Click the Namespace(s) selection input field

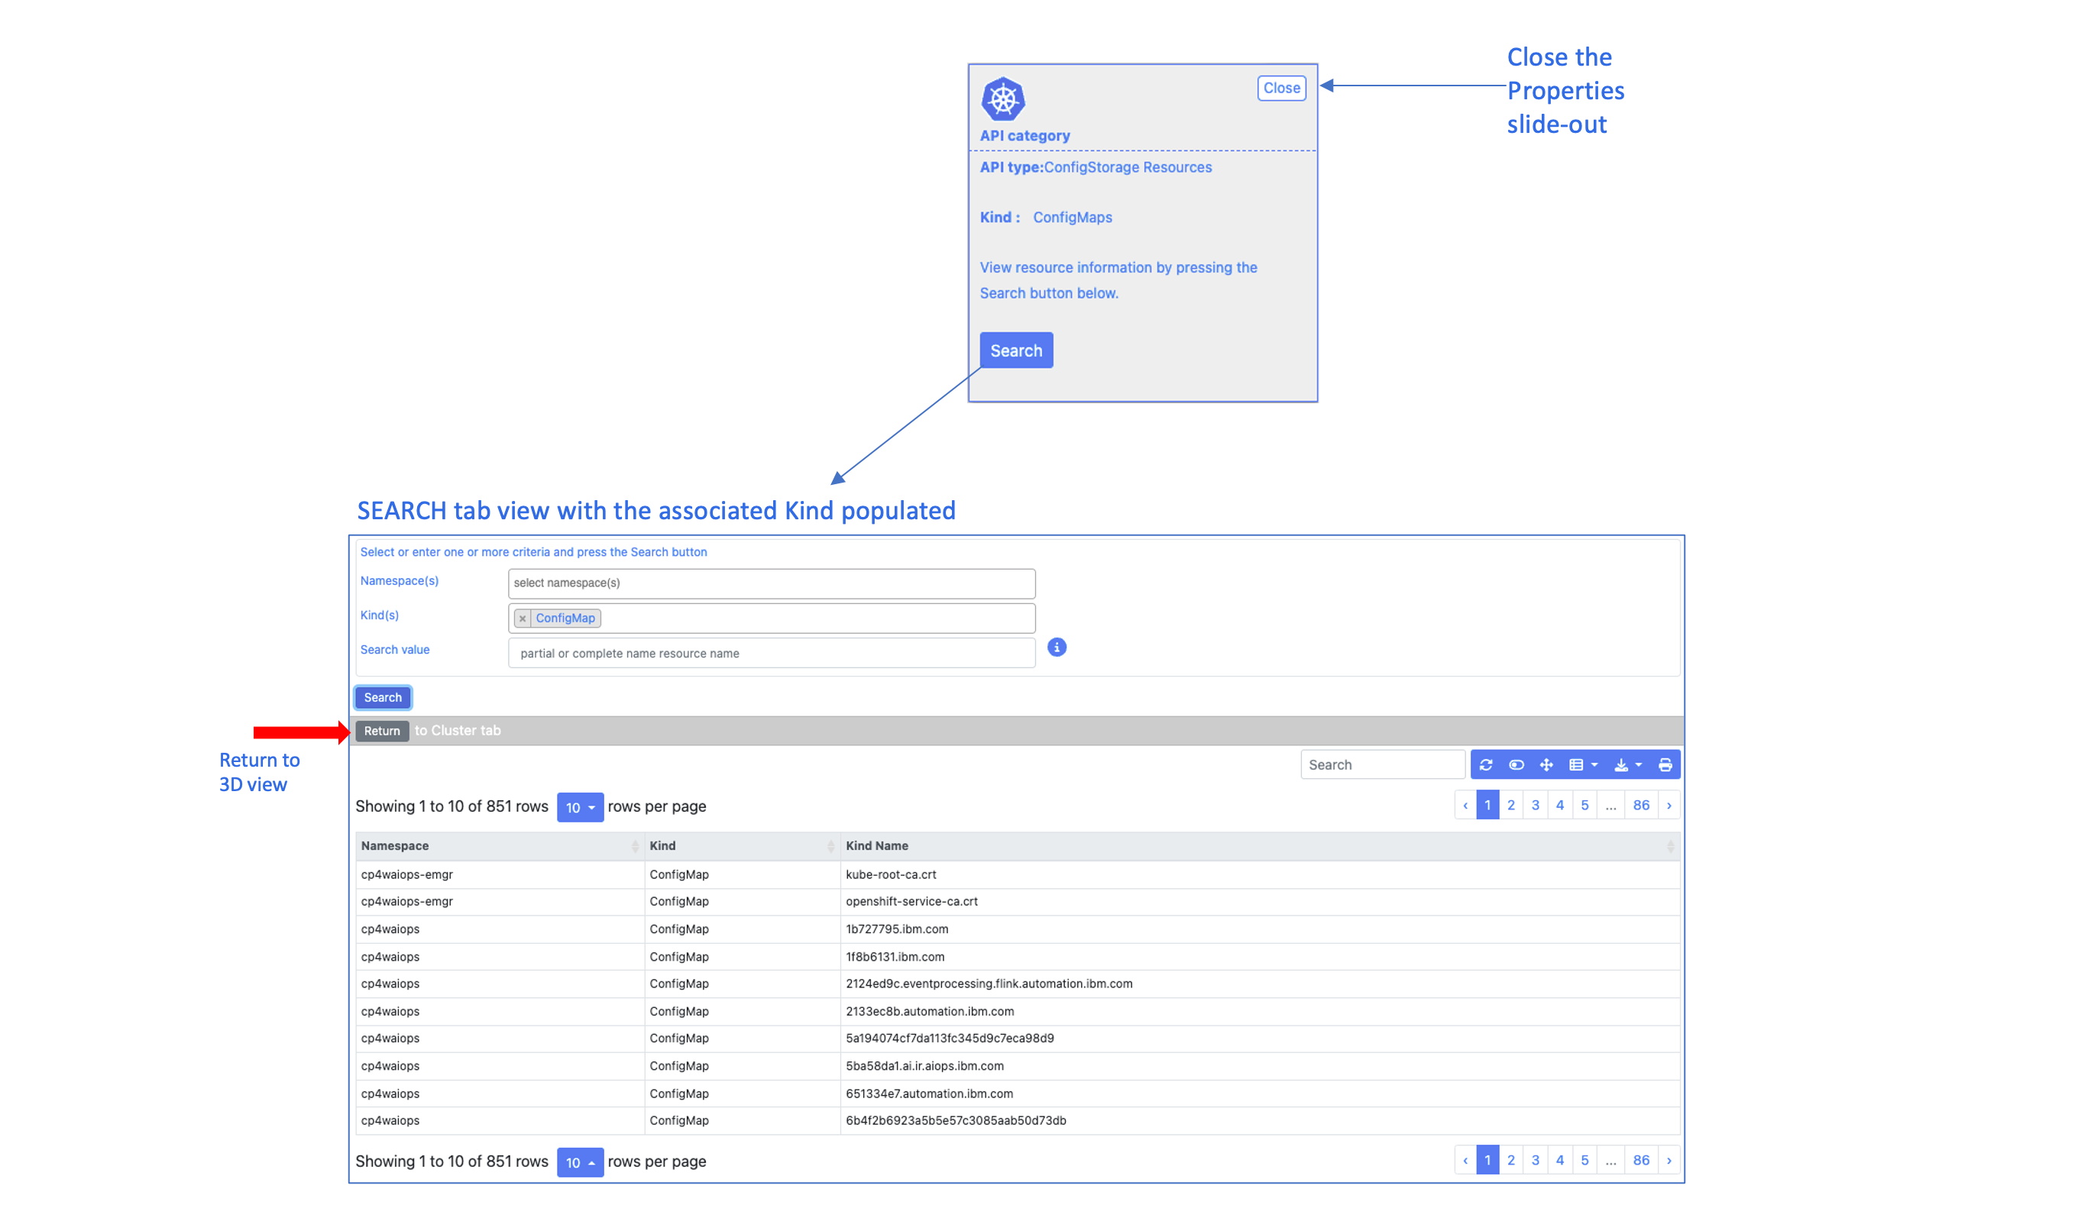tap(771, 583)
